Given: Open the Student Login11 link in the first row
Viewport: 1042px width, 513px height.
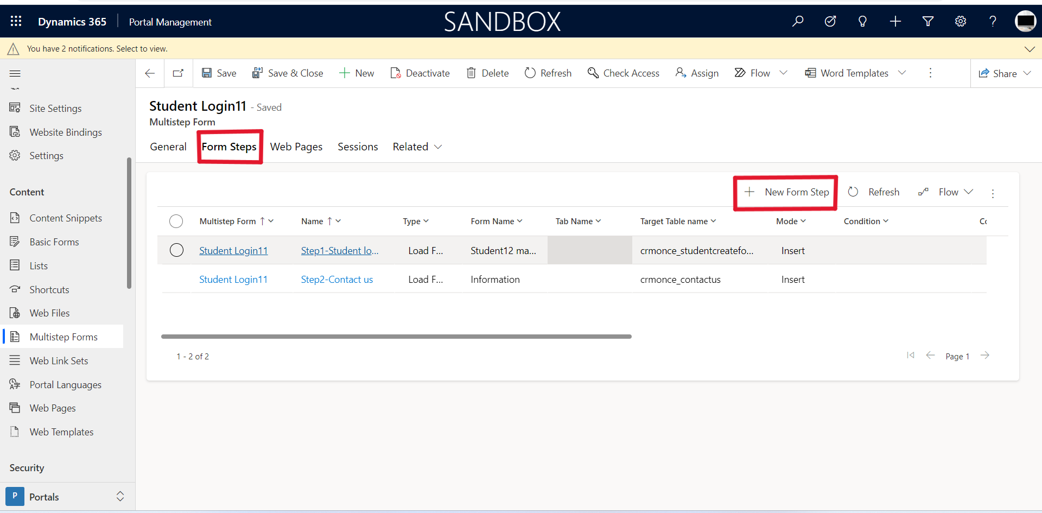Looking at the screenshot, I should 233,250.
